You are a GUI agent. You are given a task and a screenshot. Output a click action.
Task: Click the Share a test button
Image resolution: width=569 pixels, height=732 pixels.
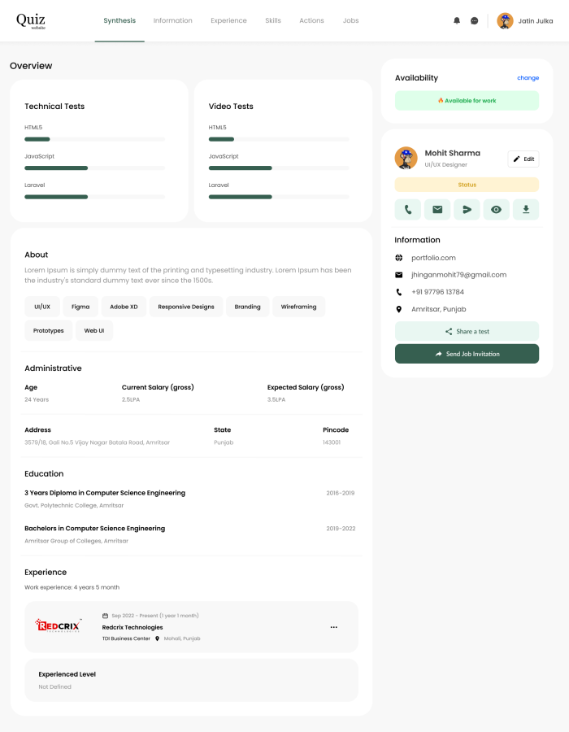click(467, 332)
